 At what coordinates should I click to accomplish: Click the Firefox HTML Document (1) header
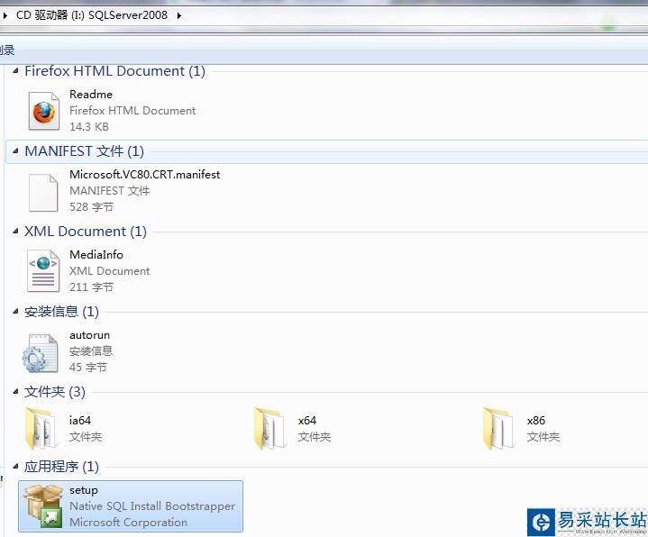point(114,70)
